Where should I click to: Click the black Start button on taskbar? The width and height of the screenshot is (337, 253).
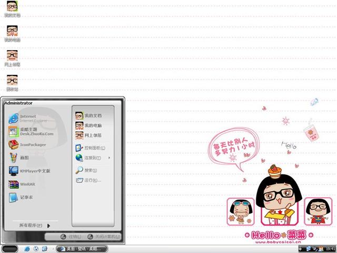click(9, 249)
